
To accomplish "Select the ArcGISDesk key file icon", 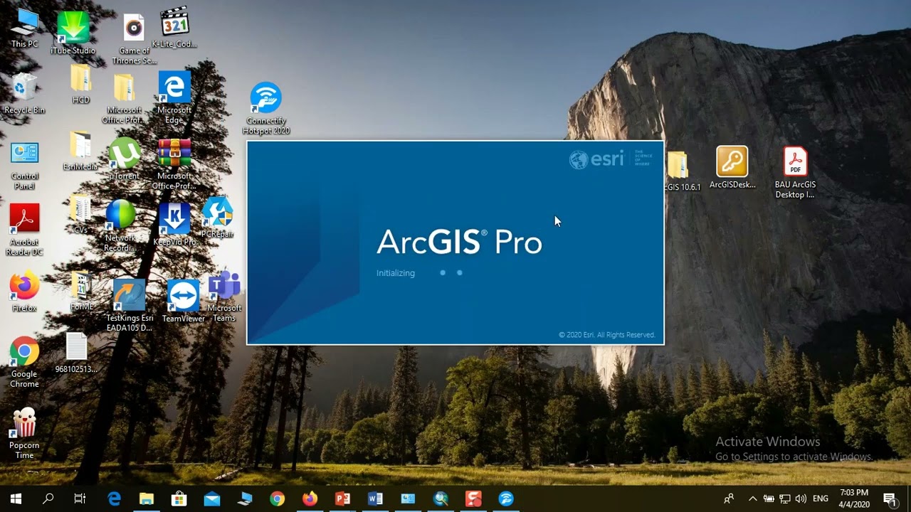I will pos(732,168).
